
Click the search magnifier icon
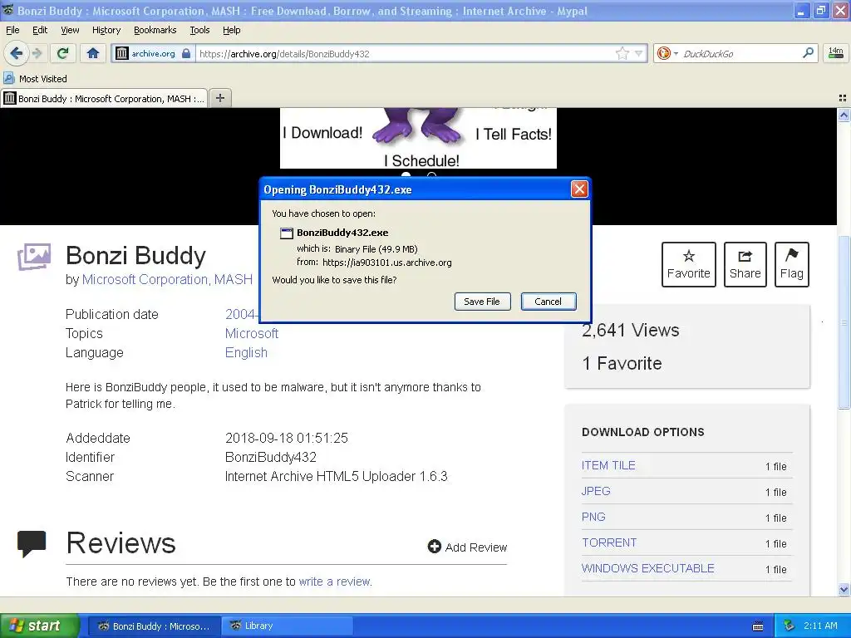(x=808, y=53)
